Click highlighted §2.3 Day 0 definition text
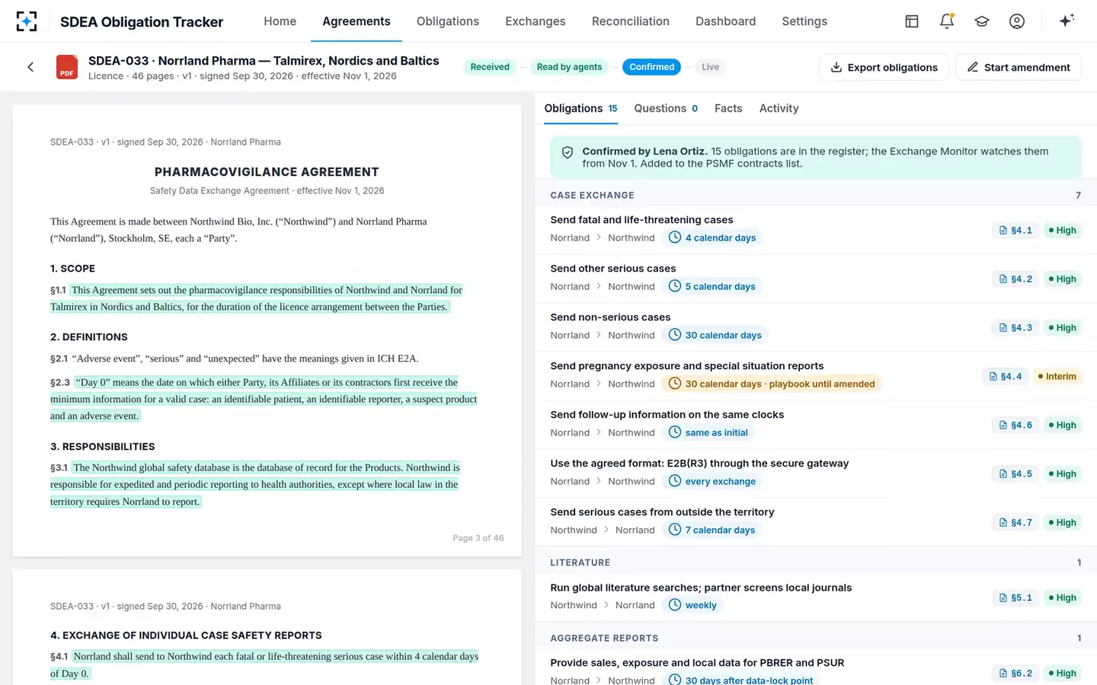Screen dimensions: 1097x685 point(264,400)
